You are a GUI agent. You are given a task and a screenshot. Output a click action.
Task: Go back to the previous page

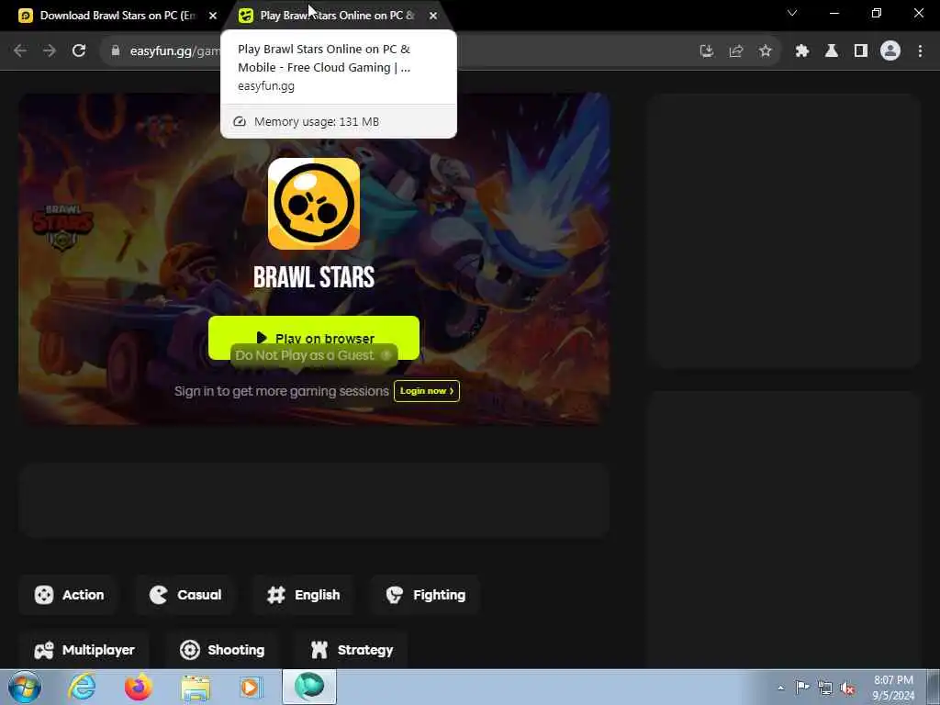pyautogui.click(x=20, y=51)
